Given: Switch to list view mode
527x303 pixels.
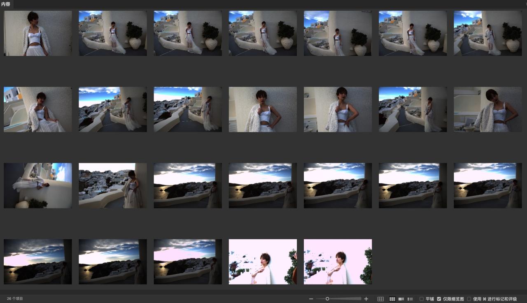Looking at the screenshot, I should point(410,299).
